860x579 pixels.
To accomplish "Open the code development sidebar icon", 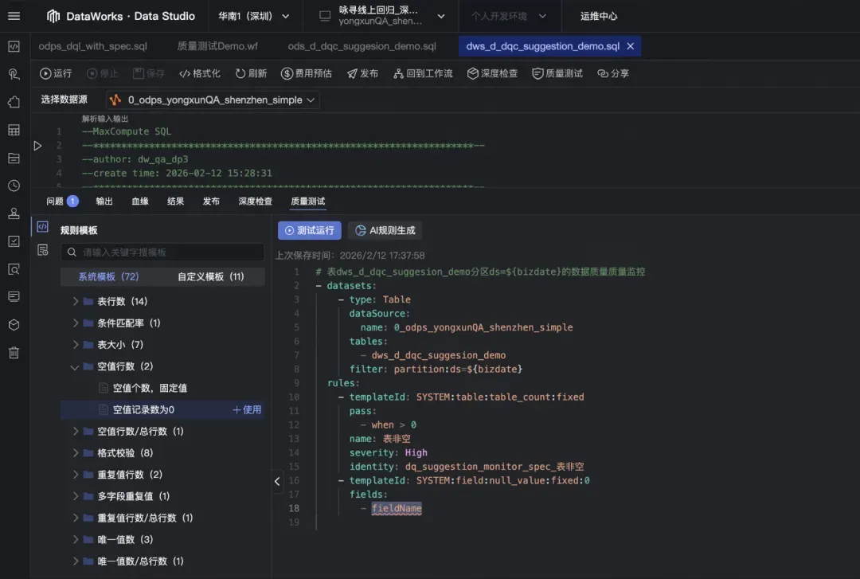I will coord(14,47).
